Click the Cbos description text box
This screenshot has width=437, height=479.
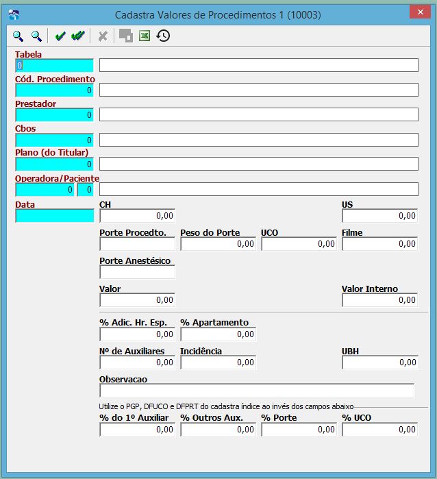click(259, 140)
